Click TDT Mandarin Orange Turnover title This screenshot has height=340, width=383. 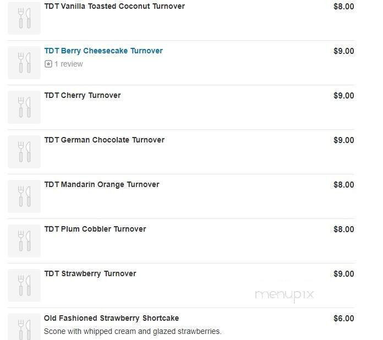pos(102,184)
